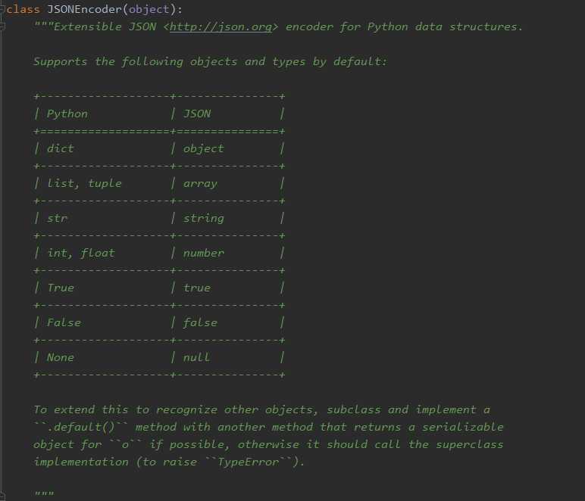Image resolution: width=585 pixels, height=501 pixels.
Task: Click the 'Python' table header text
Action: coord(67,114)
